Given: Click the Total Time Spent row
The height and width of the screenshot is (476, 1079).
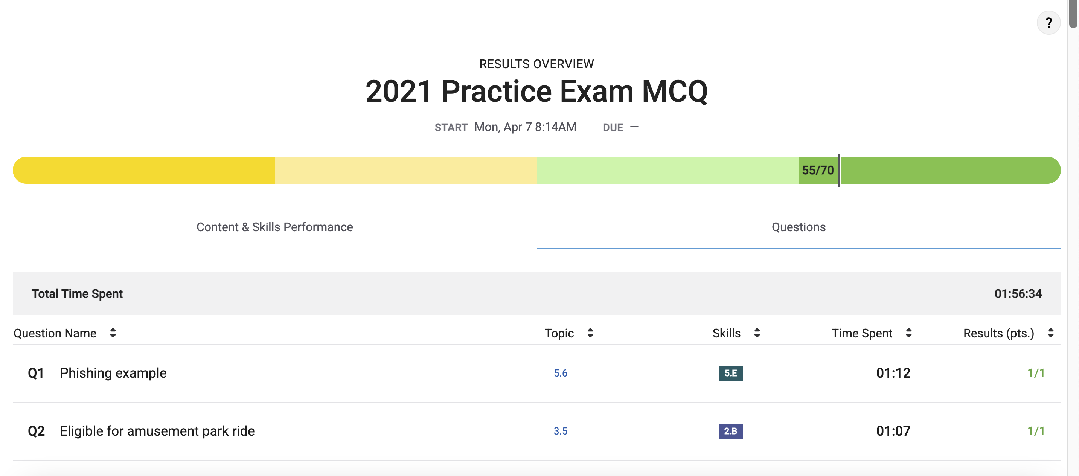Looking at the screenshot, I should [536, 294].
